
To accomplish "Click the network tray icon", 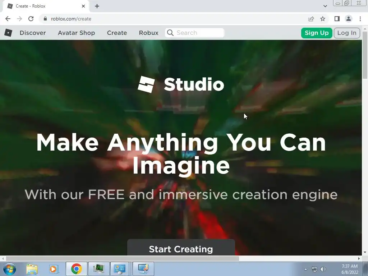I will coord(314,269).
